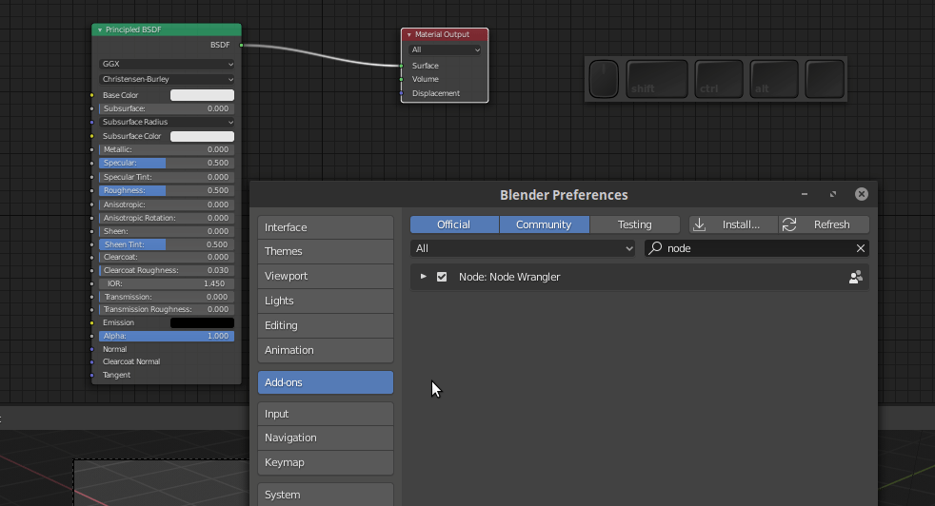Click the Anisotropic Rotation value field

coord(167,218)
